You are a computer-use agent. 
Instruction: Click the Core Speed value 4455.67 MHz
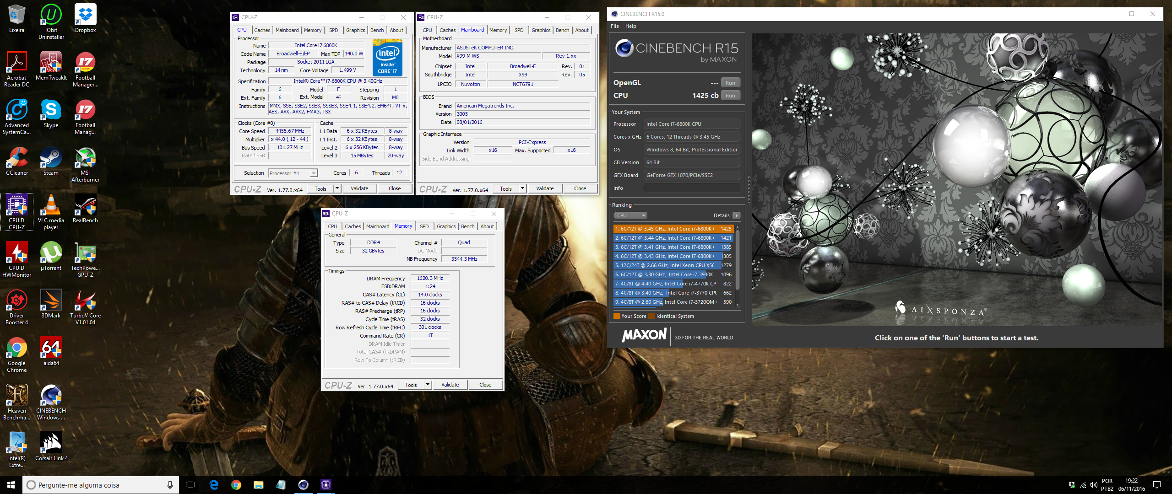pos(290,131)
